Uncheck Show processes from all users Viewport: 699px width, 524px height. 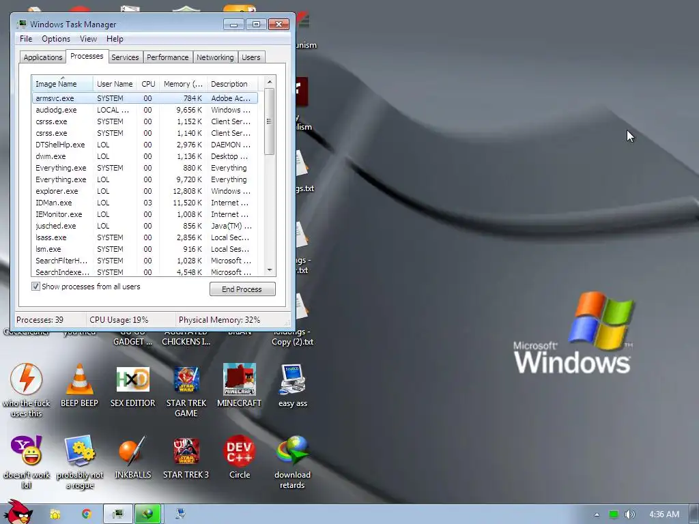pos(35,286)
